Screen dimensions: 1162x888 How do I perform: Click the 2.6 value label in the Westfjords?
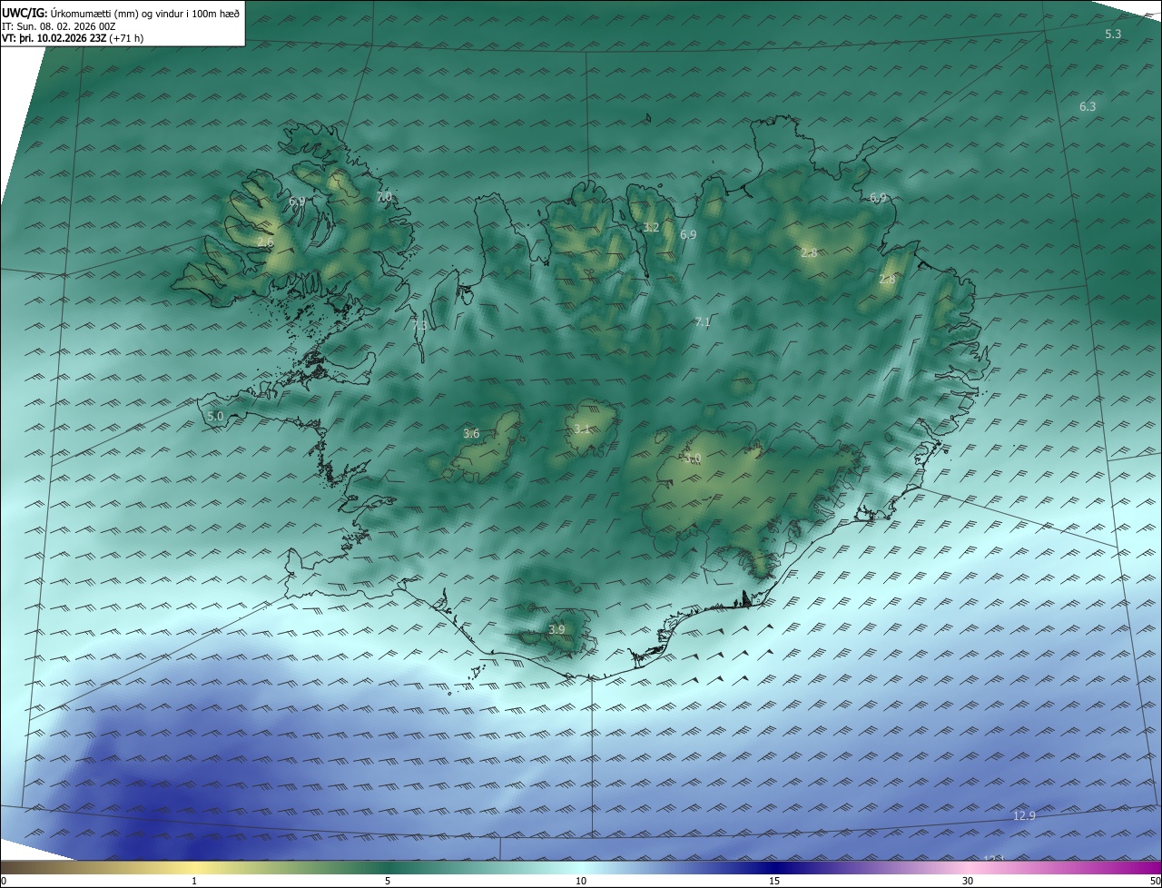tap(265, 242)
